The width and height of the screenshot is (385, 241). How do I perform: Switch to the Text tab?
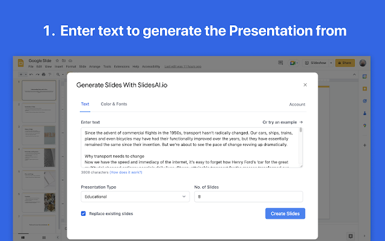pos(85,104)
